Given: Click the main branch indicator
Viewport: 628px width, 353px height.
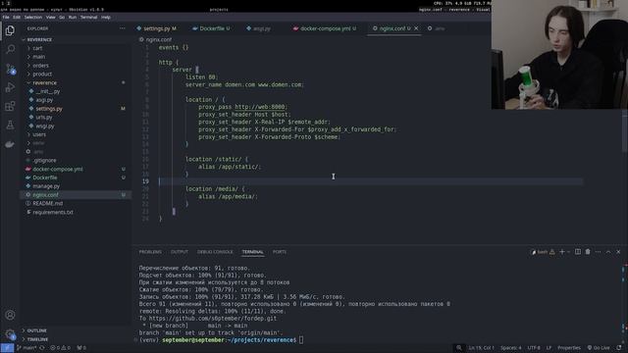Looking at the screenshot, I should pos(26,348).
